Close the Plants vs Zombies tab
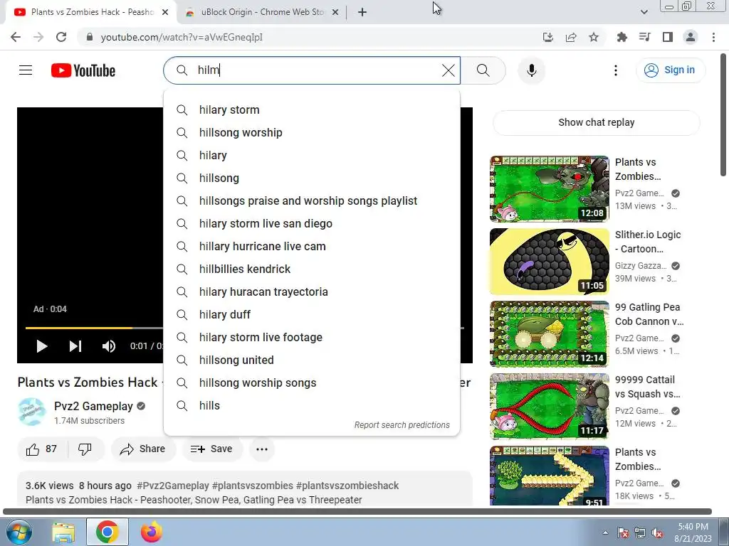This screenshot has height=546, width=729. click(165, 12)
